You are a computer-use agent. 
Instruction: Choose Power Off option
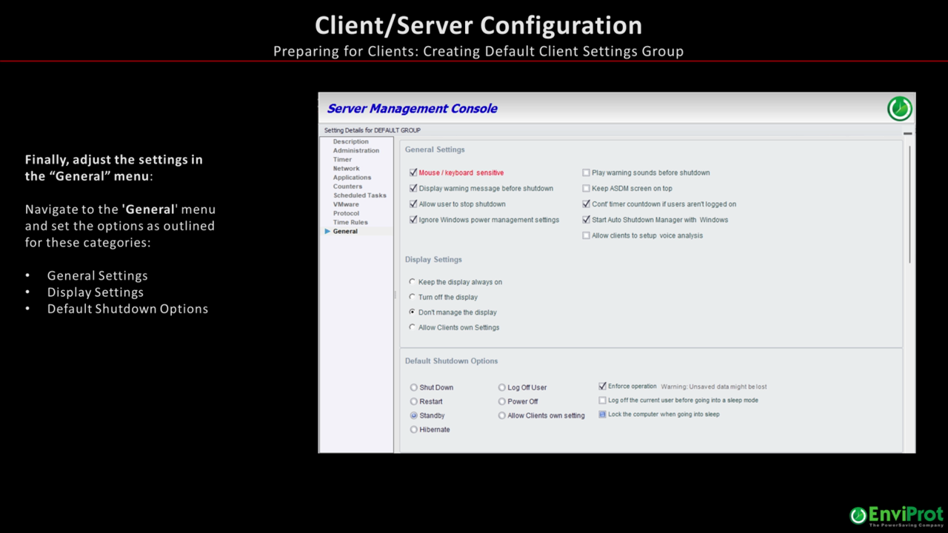(502, 401)
